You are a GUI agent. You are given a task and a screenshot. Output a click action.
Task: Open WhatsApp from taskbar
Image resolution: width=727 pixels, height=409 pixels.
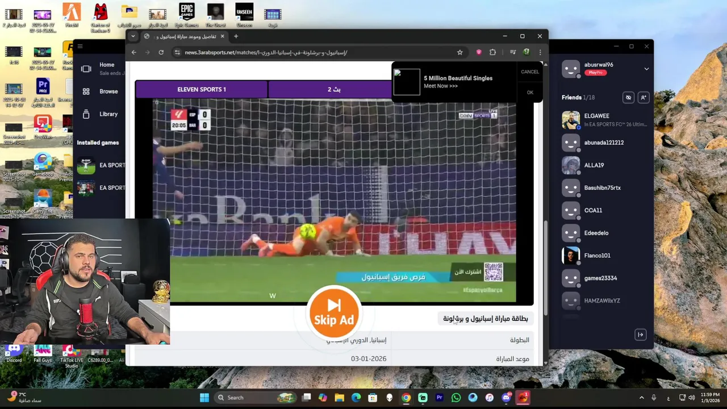coord(456,398)
